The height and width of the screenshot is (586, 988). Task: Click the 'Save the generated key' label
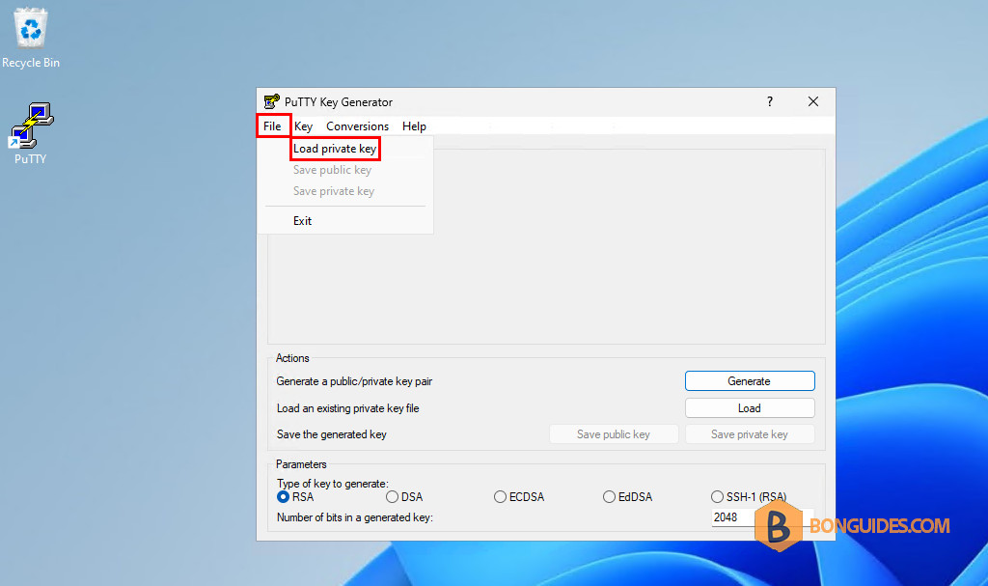(332, 434)
